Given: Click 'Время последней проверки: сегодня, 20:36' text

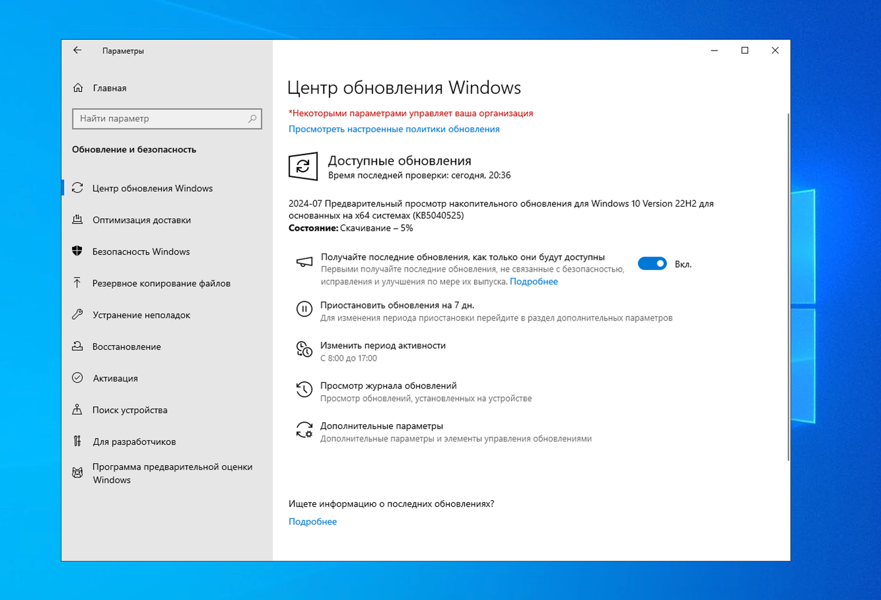Looking at the screenshot, I should tap(419, 176).
